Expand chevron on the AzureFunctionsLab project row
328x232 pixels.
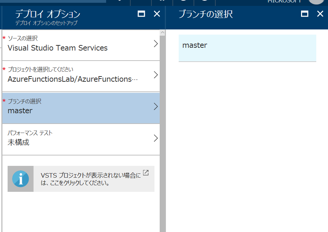point(156,75)
